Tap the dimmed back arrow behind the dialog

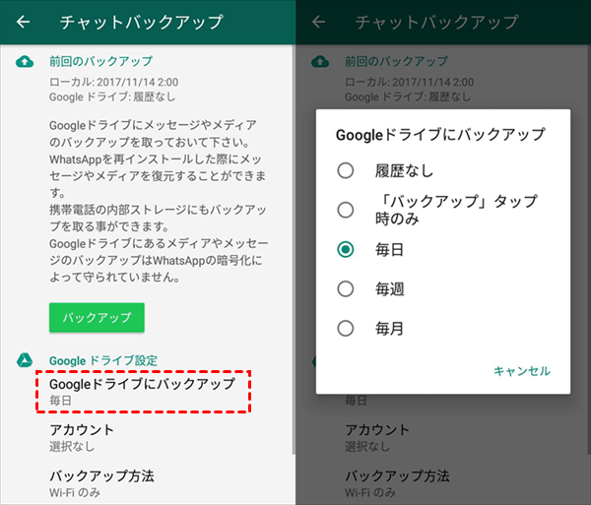click(319, 22)
